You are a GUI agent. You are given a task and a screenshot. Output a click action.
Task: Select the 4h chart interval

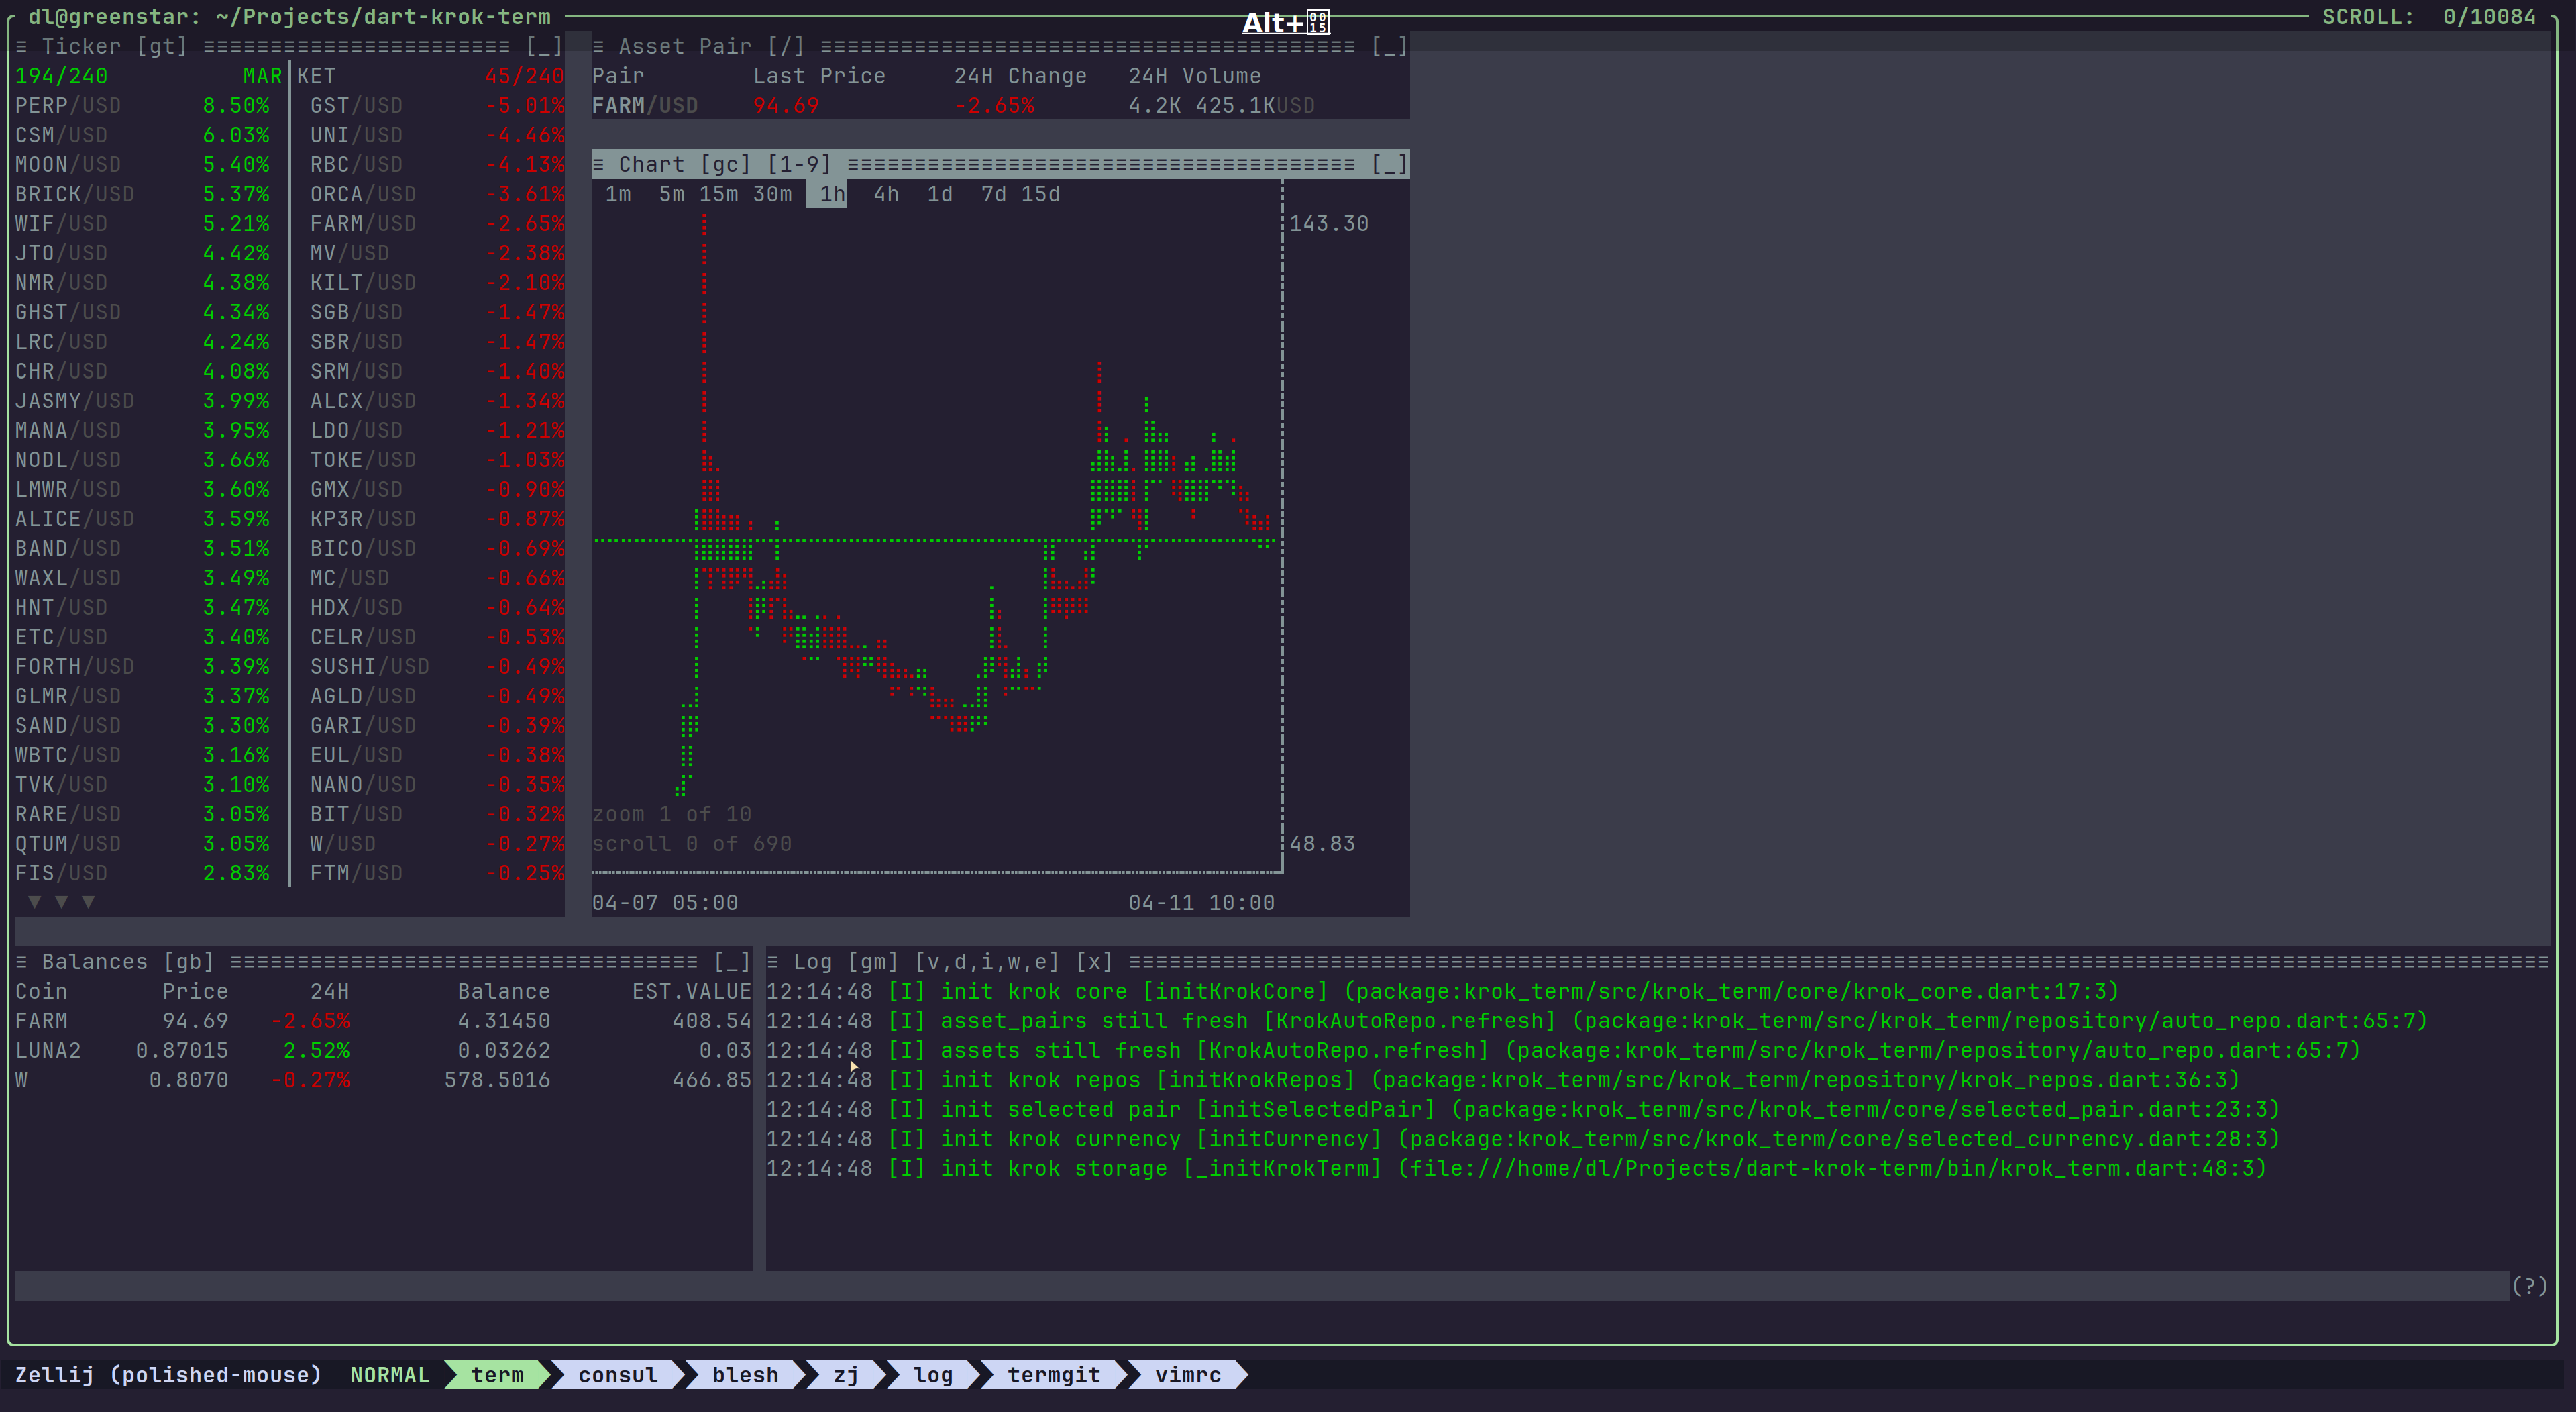tap(886, 195)
